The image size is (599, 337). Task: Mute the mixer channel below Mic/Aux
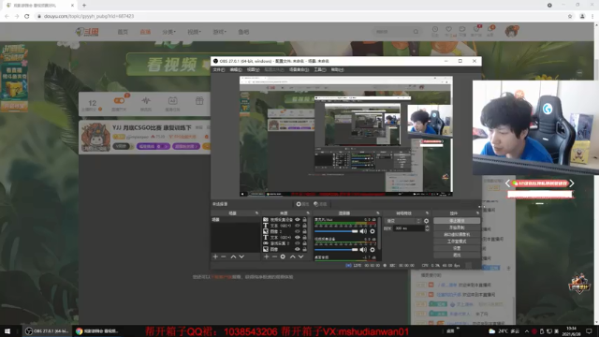click(x=363, y=250)
